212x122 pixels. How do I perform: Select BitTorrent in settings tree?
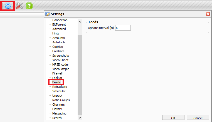[59, 24]
